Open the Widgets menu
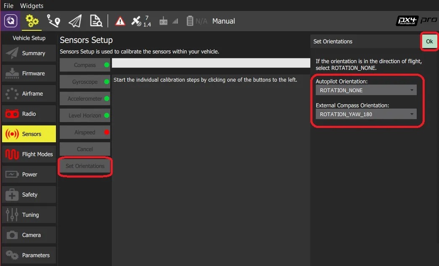 pos(32,5)
